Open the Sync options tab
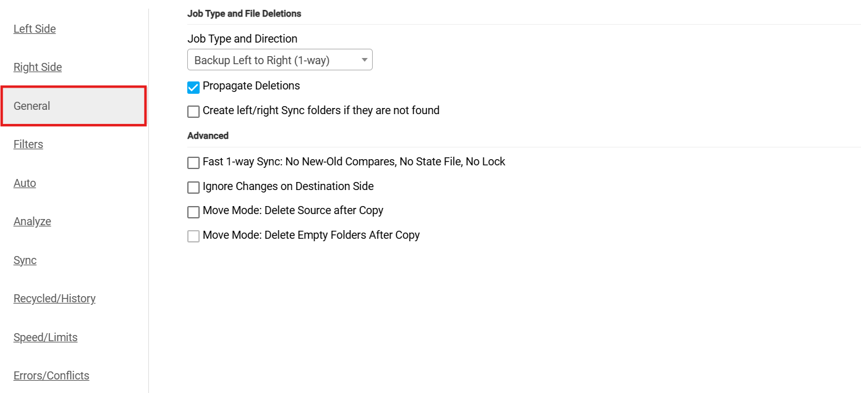 point(25,260)
